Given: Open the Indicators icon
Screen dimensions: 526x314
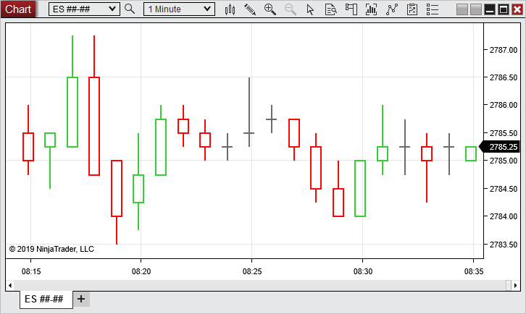Looking at the screenshot, I should click(x=372, y=9).
